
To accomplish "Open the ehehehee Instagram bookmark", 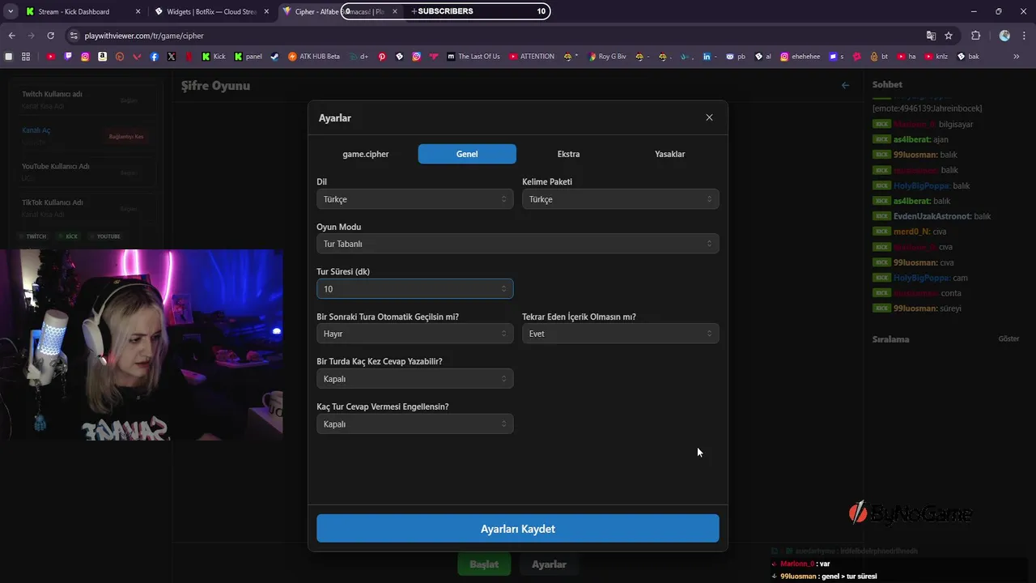I will pos(800,57).
